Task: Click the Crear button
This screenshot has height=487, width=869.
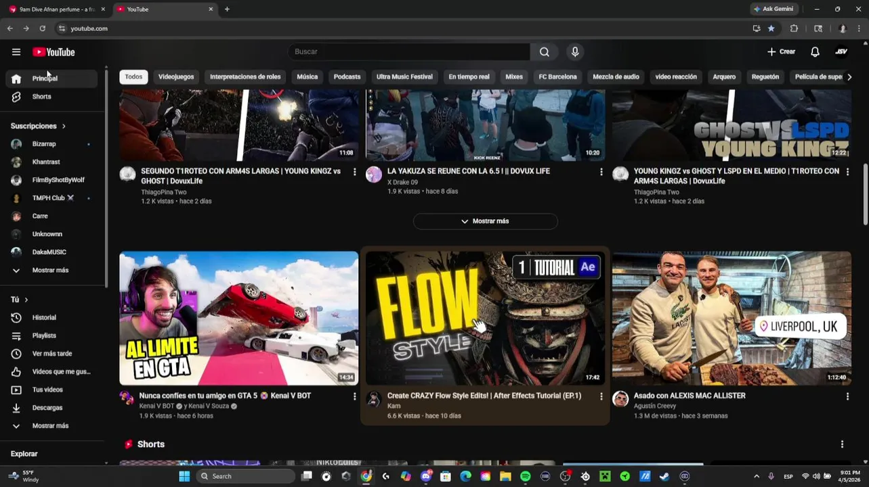Action: point(781,52)
